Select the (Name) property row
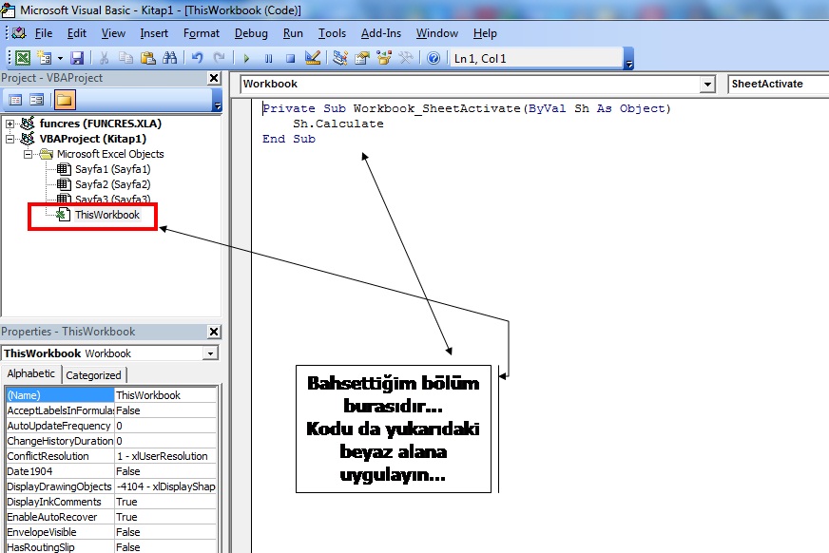 [111, 395]
